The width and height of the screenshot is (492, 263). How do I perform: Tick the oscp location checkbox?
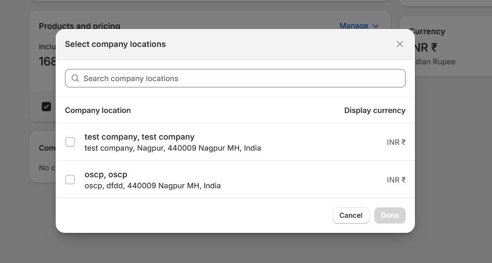[70, 180]
